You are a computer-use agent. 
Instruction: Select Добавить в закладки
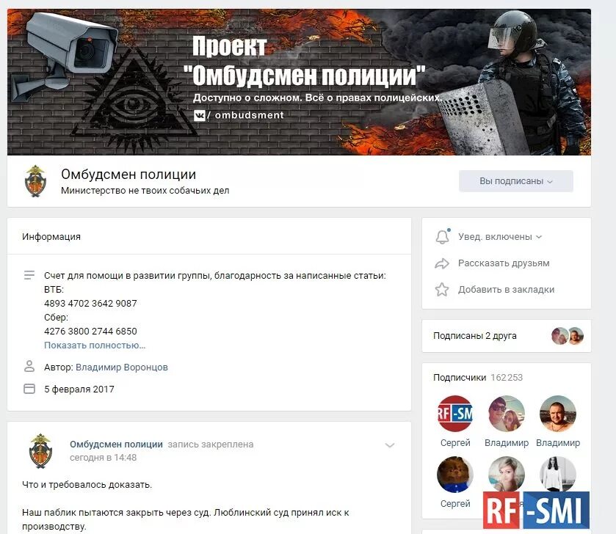[506, 290]
